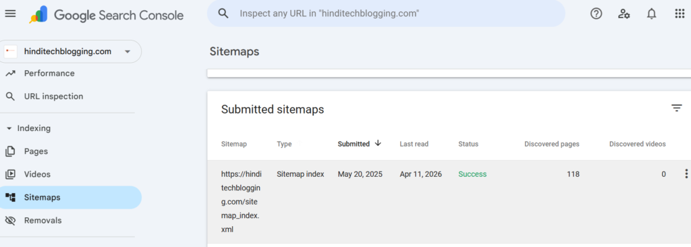Click the property favicon for hinditechblogging.com
The width and height of the screenshot is (691, 247).
point(11,51)
